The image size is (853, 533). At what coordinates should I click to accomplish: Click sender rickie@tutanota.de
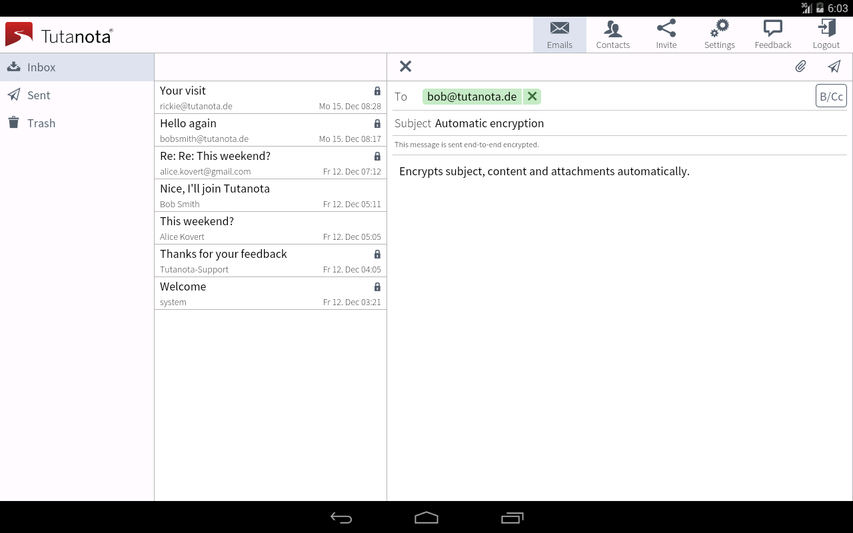tap(196, 107)
